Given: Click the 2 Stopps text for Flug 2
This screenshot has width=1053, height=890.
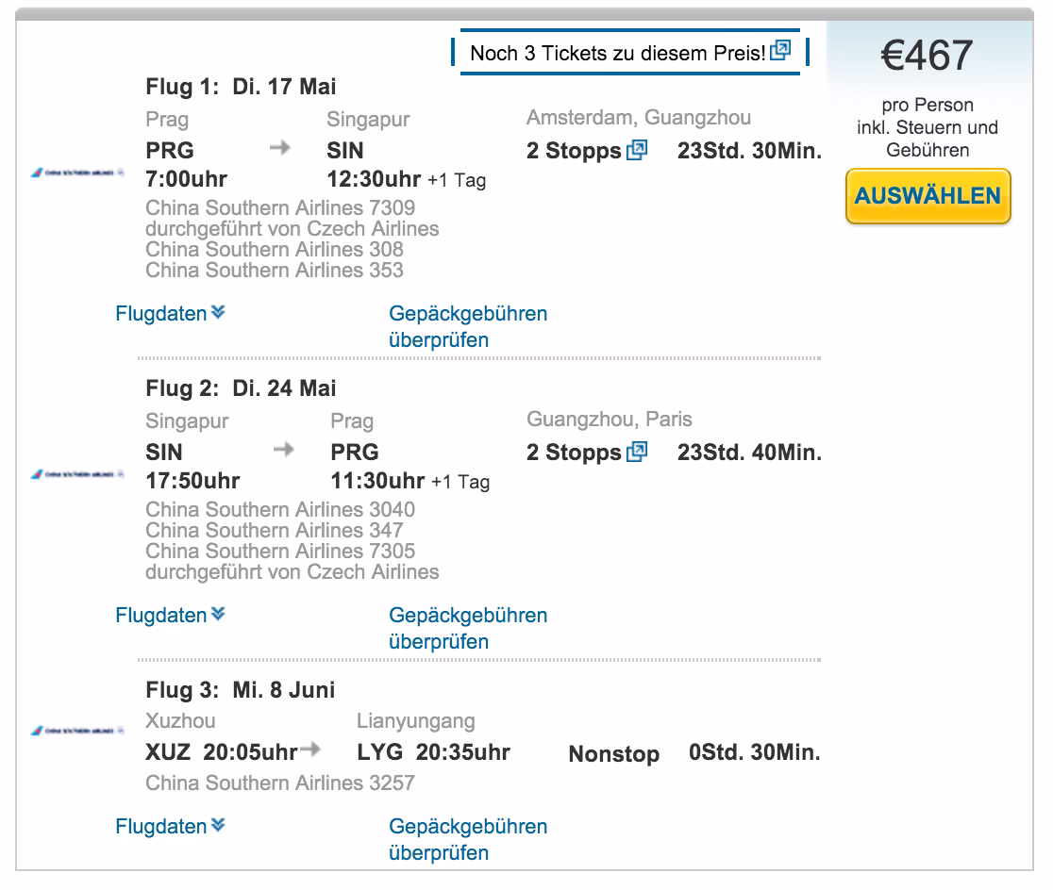Looking at the screenshot, I should tap(574, 453).
